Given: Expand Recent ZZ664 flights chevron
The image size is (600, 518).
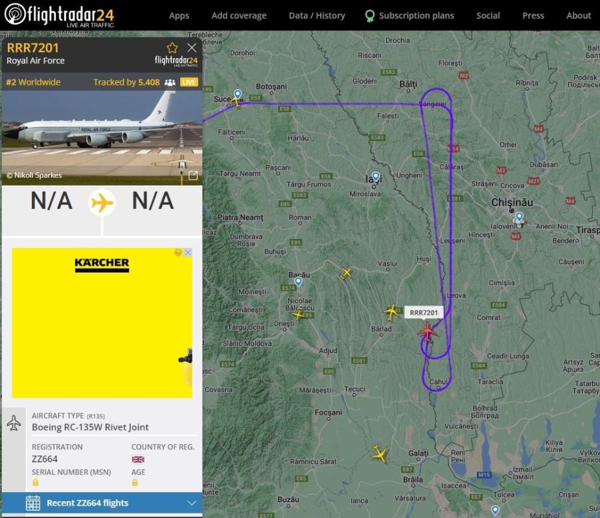Looking at the screenshot, I should click(191, 503).
